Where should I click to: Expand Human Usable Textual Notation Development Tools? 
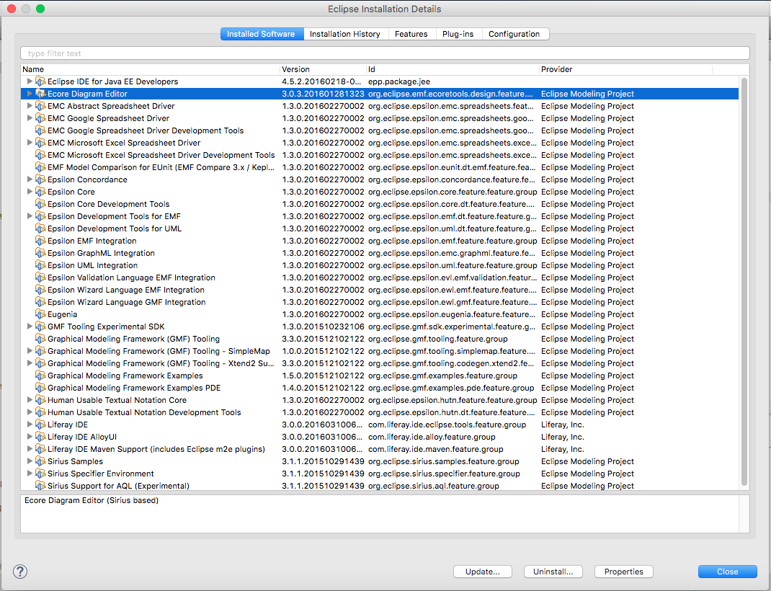(30, 412)
